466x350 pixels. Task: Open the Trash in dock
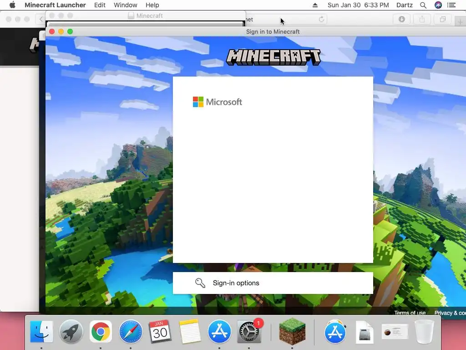(425, 332)
